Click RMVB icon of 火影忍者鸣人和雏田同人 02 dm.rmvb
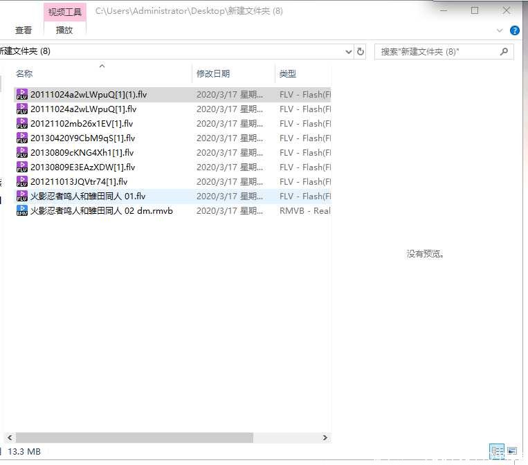This screenshot has width=528, height=465. 22,211
